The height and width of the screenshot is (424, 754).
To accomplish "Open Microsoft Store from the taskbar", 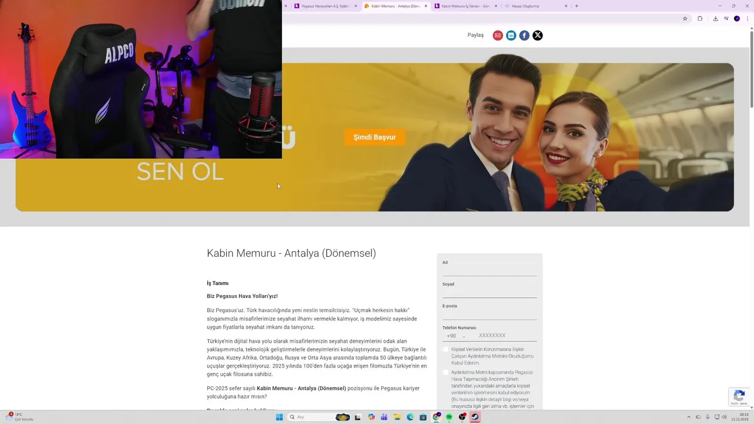I will [423, 417].
